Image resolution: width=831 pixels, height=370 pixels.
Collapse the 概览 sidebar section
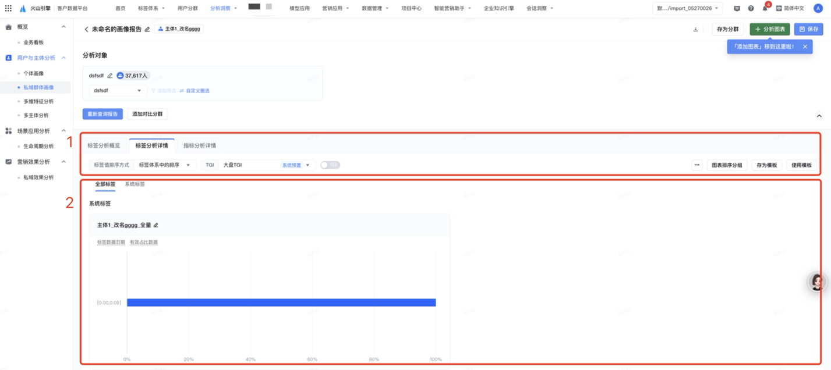(x=63, y=27)
